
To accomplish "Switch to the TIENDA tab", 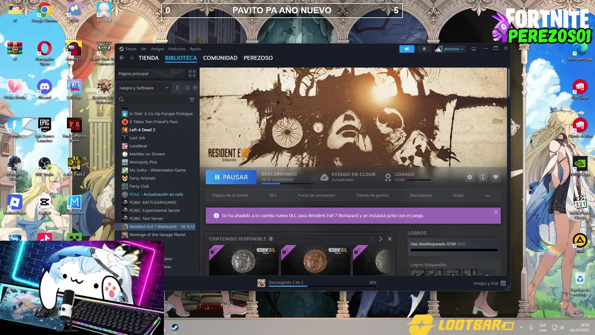I will (149, 58).
